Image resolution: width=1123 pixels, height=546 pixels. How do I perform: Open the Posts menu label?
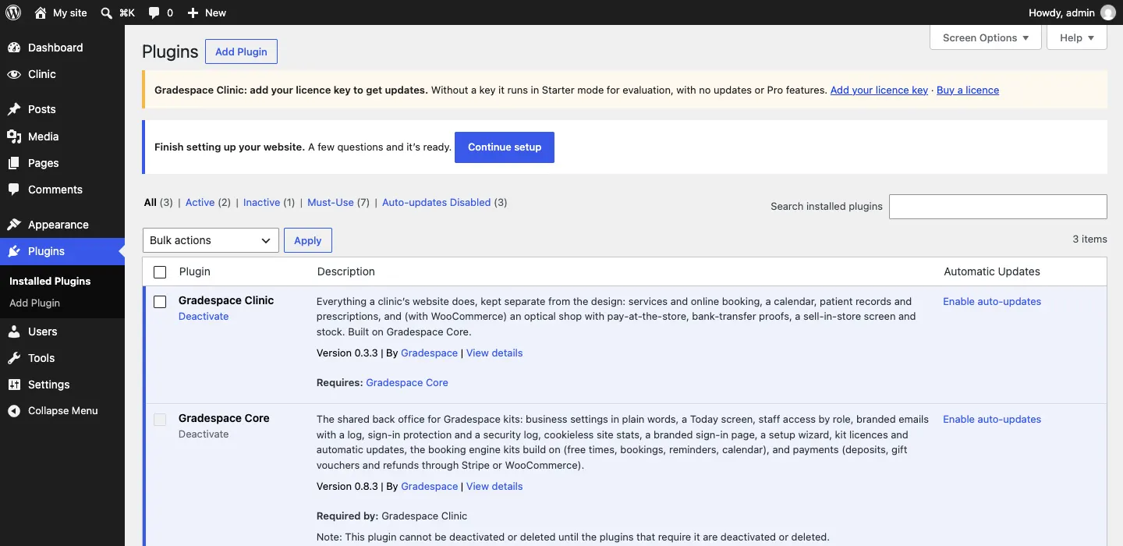tap(42, 109)
